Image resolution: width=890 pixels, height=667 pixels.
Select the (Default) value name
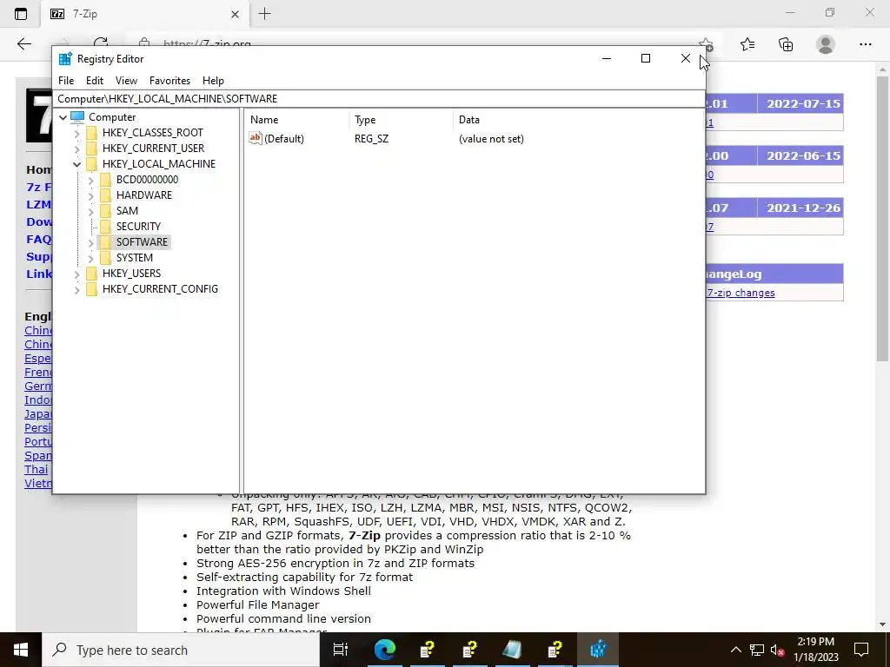[284, 139]
